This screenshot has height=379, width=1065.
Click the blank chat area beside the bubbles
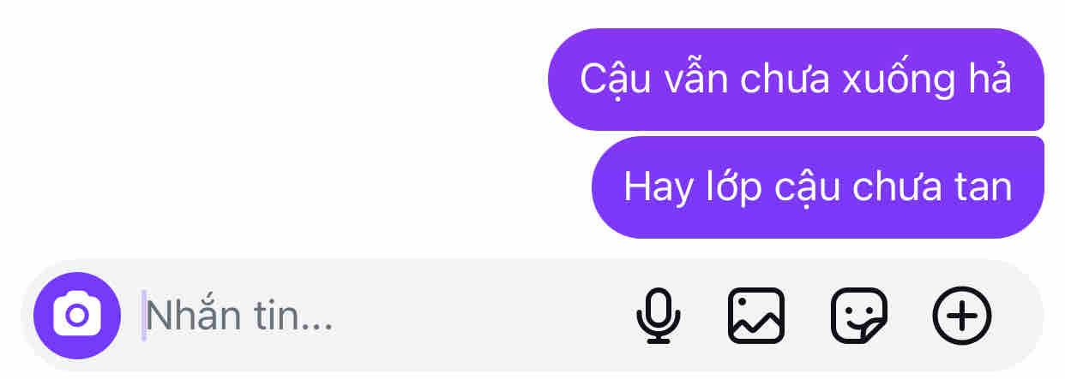pos(257,128)
